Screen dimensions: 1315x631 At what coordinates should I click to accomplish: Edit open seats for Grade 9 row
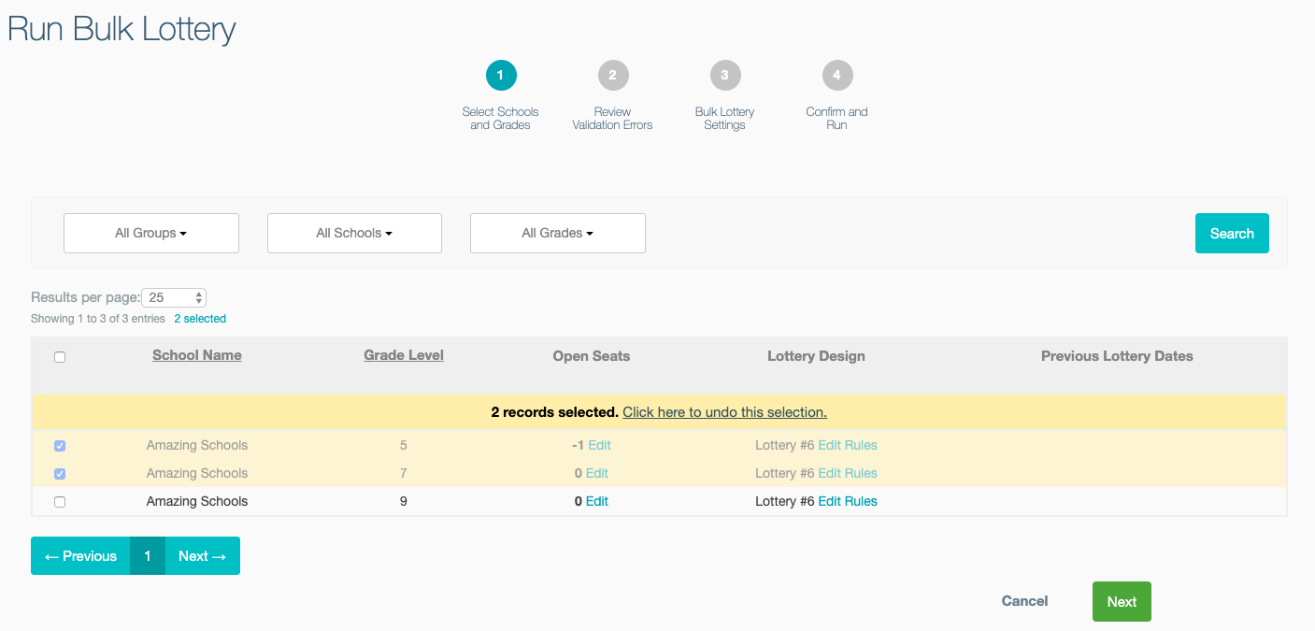coord(597,501)
